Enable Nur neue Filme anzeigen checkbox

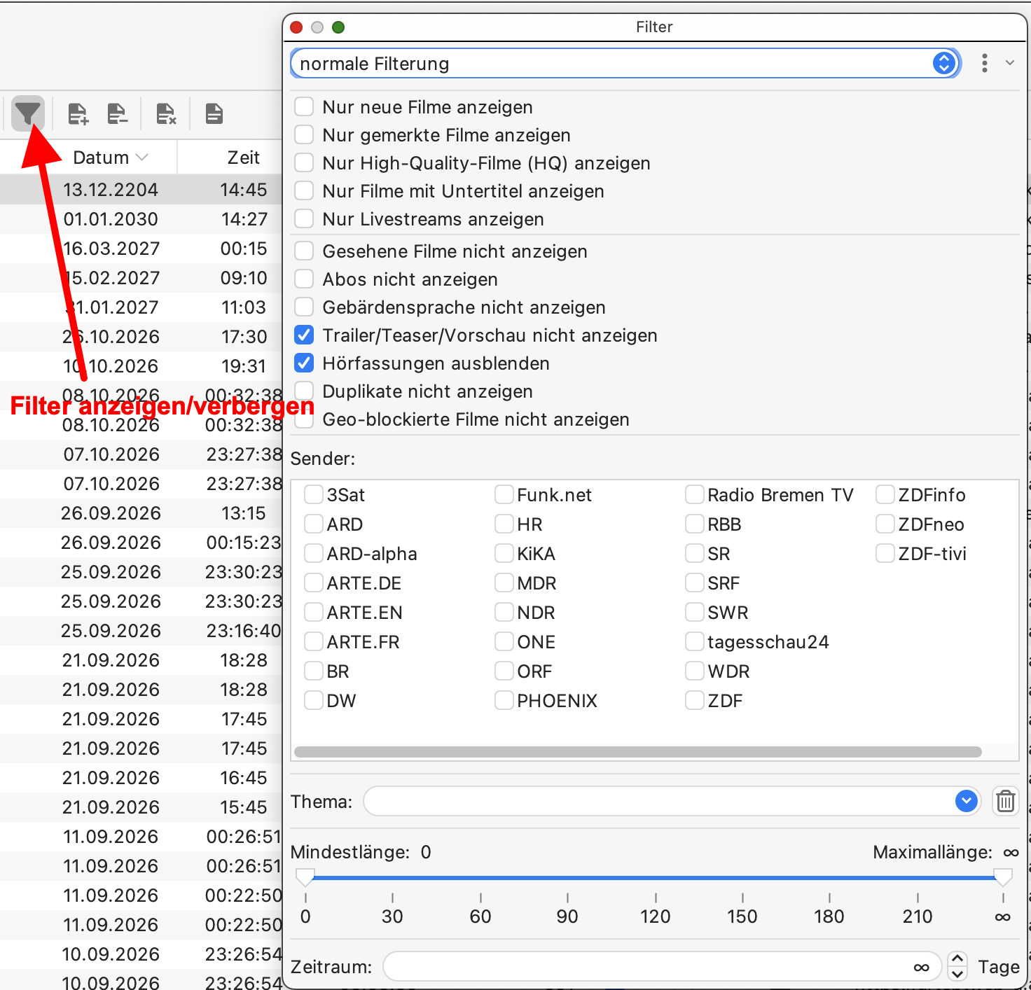tap(304, 106)
